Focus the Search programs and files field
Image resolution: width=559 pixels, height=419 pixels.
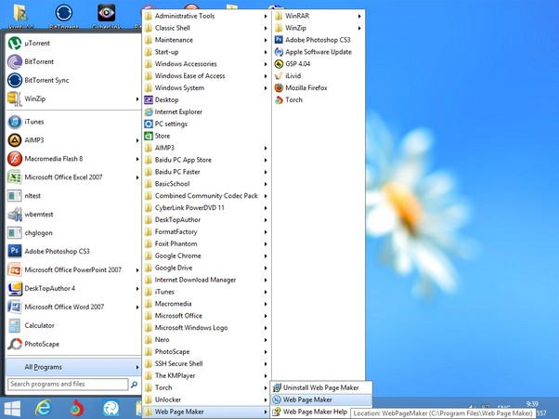[x=68, y=385]
